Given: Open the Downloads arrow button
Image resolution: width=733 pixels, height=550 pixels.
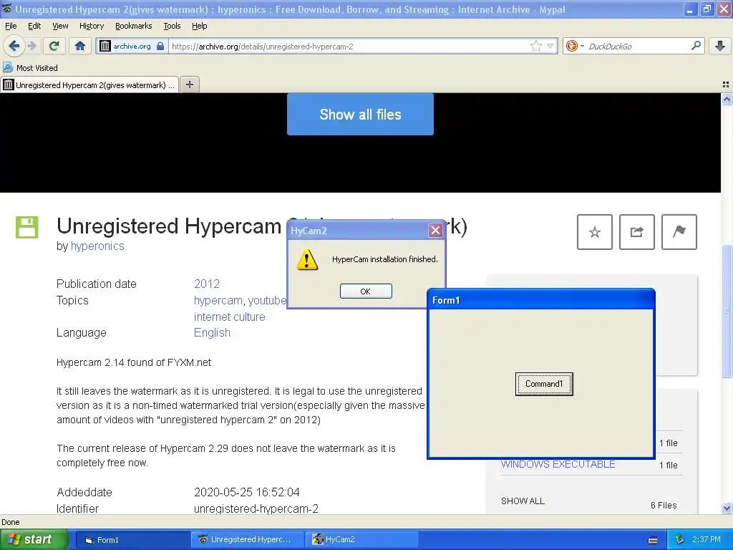Looking at the screenshot, I should pyautogui.click(x=720, y=46).
